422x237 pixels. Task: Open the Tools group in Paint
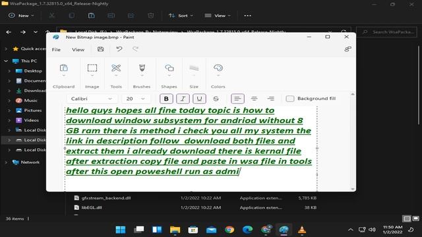pyautogui.click(x=116, y=68)
